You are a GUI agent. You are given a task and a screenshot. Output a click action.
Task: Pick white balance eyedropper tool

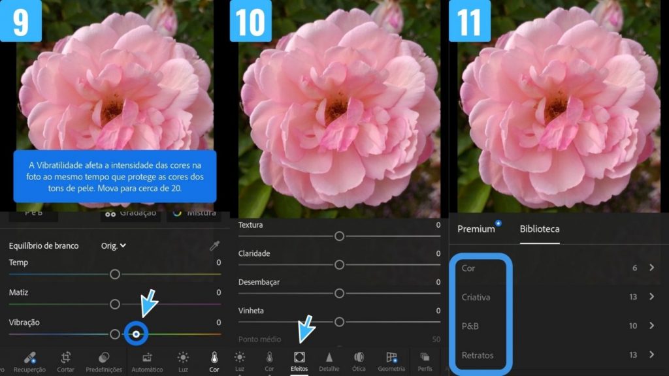click(214, 245)
